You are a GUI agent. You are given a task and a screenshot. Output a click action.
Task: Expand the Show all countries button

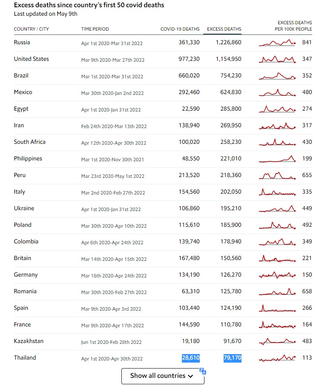(162, 376)
